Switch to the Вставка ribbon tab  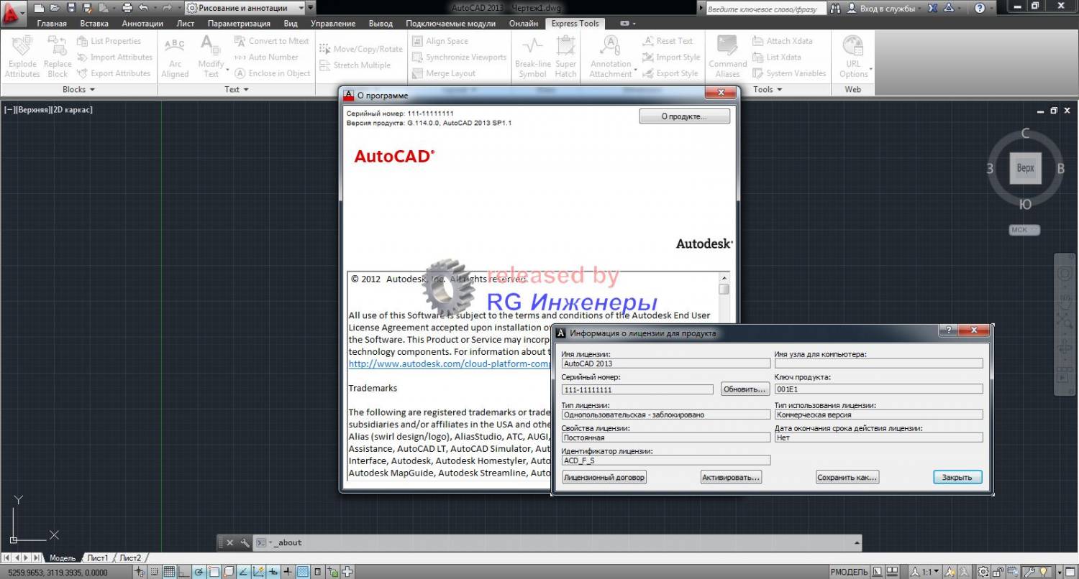pos(94,24)
